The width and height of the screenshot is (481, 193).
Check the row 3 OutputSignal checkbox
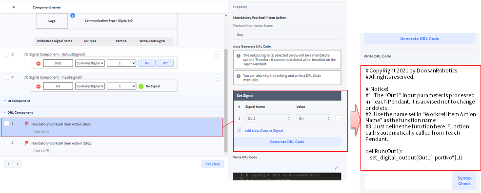click(x=6, y=54)
